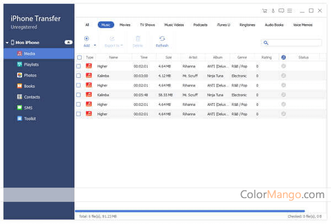The width and height of the screenshot is (331, 224).
Task: Open the shopping cart purchase icon
Action: (x=265, y=10)
